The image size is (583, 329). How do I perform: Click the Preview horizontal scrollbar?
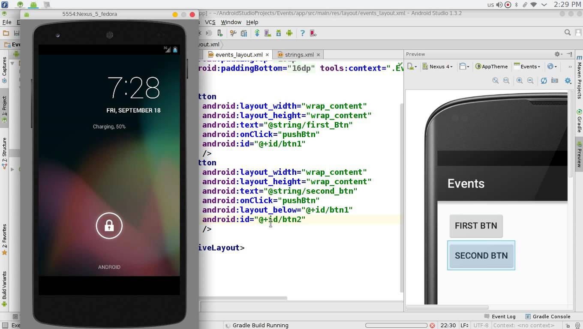point(447,307)
